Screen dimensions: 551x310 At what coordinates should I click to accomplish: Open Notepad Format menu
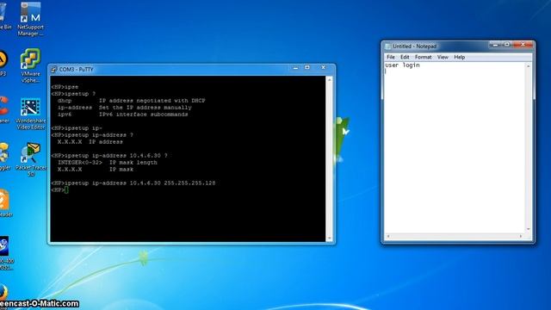(423, 57)
